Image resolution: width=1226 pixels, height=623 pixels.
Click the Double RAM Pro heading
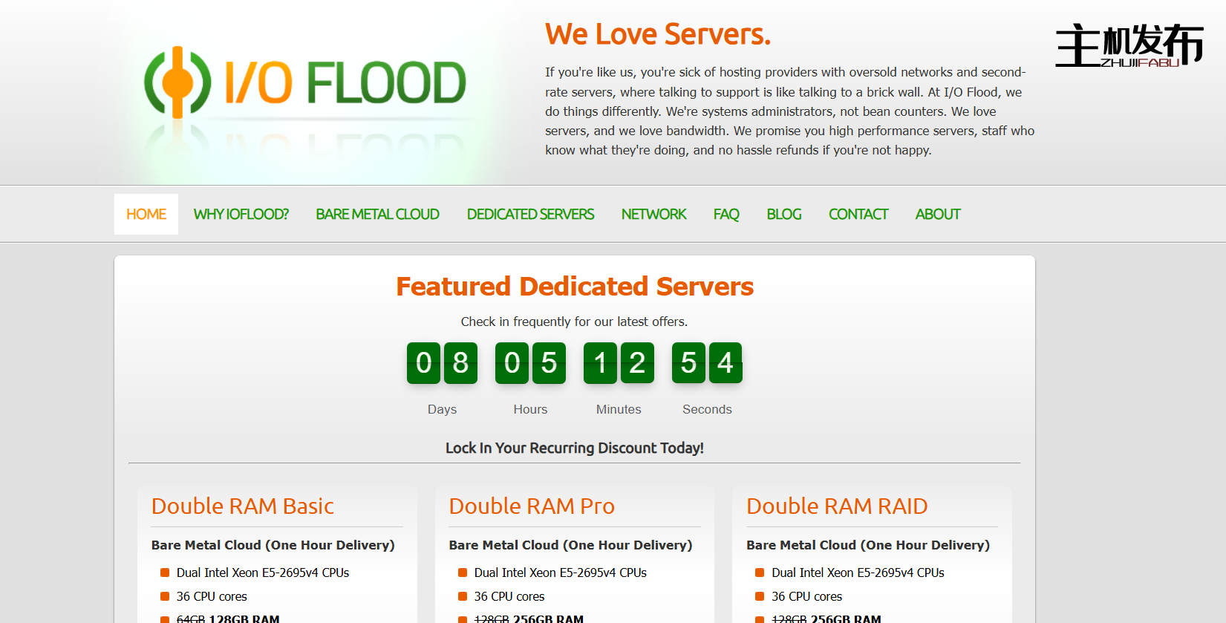tap(532, 506)
